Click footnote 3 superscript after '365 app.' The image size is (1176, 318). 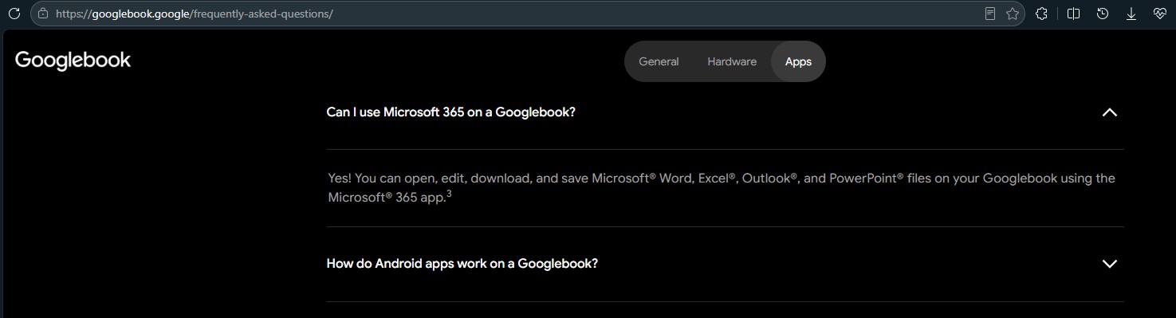click(x=450, y=194)
